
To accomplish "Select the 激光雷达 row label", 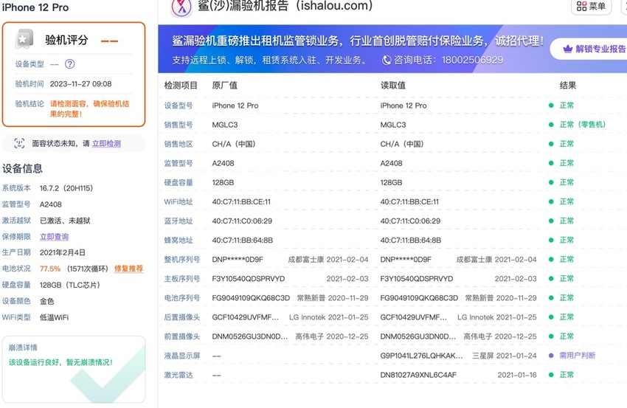I will click(179, 375).
